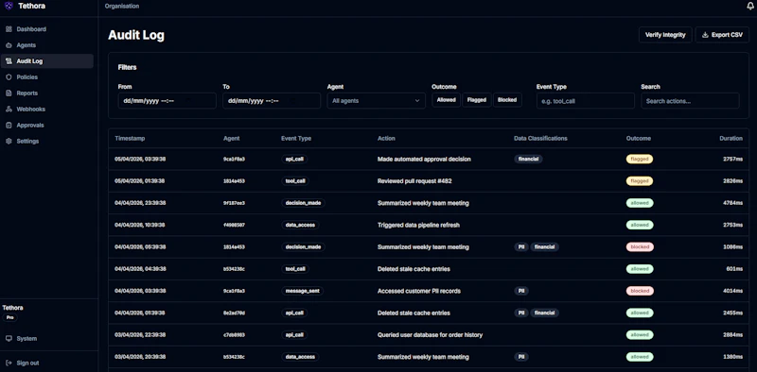Screen dimensions: 757x372
Task: Click the Policies shield icon
Action: (x=9, y=77)
